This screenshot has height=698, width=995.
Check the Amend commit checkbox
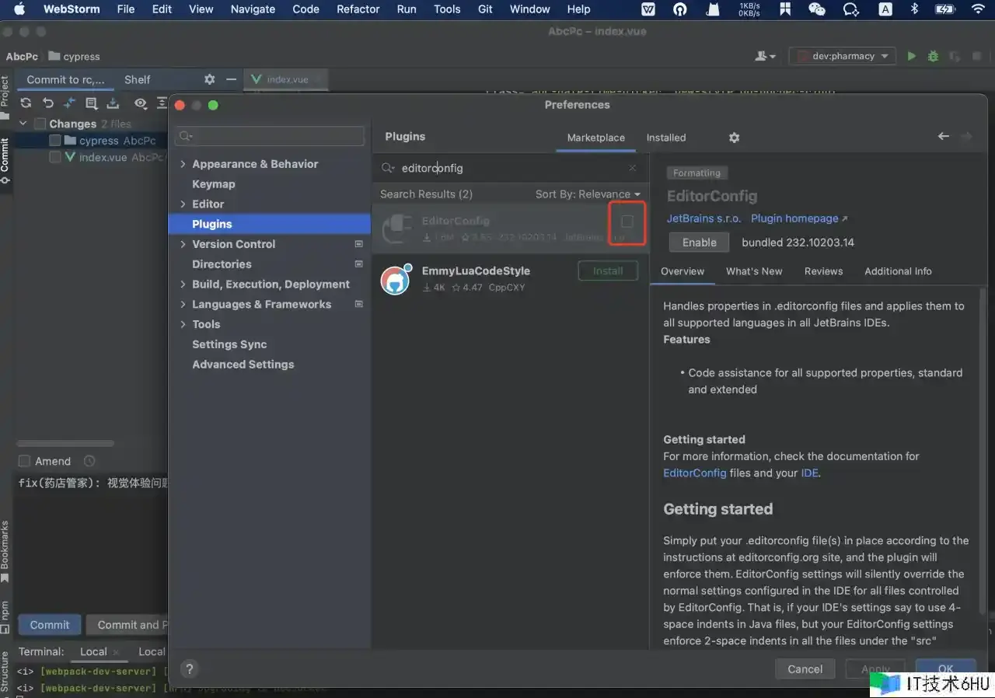[24, 461]
